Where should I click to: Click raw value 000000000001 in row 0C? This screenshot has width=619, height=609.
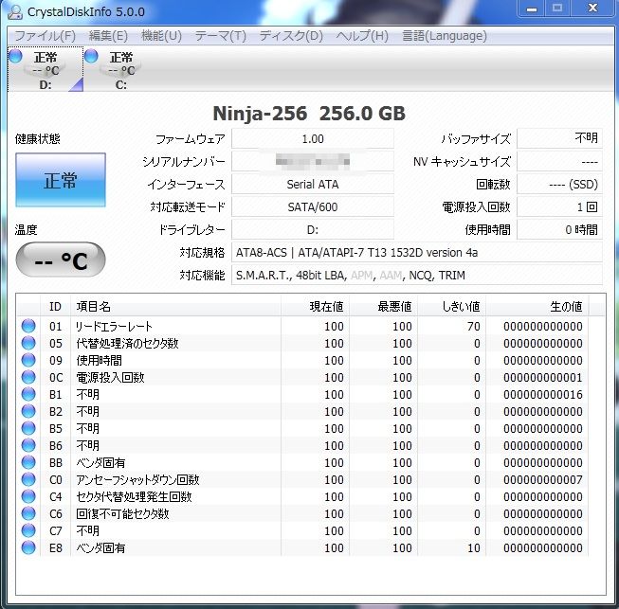543,378
